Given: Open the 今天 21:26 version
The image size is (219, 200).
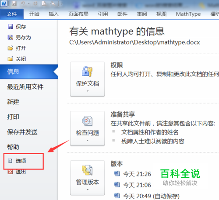Looking at the screenshot, I should 137,174.
